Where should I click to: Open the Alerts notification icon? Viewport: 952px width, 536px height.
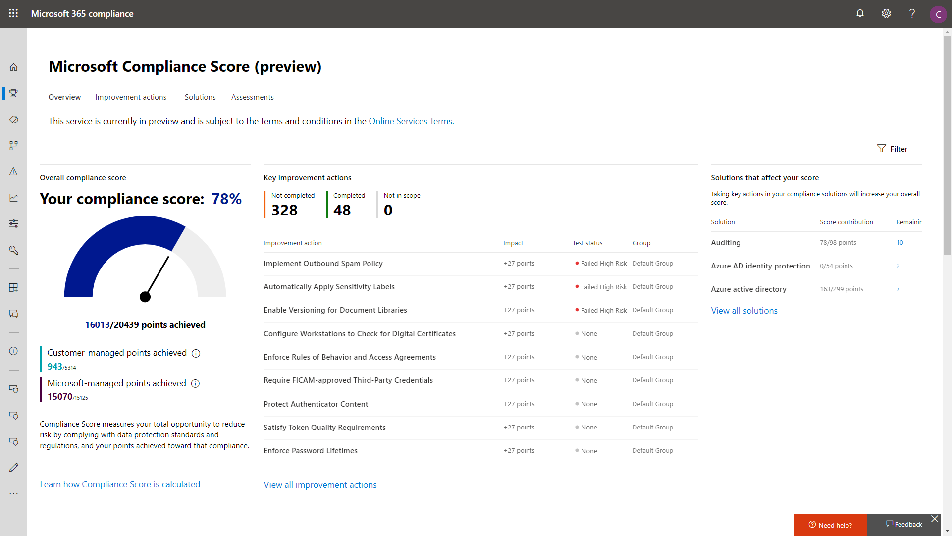pyautogui.click(x=860, y=13)
